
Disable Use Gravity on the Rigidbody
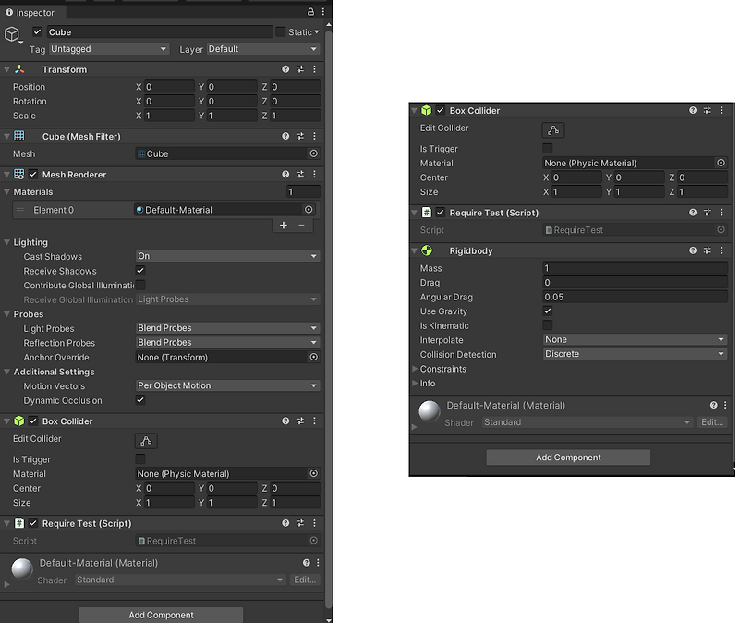[x=549, y=311]
